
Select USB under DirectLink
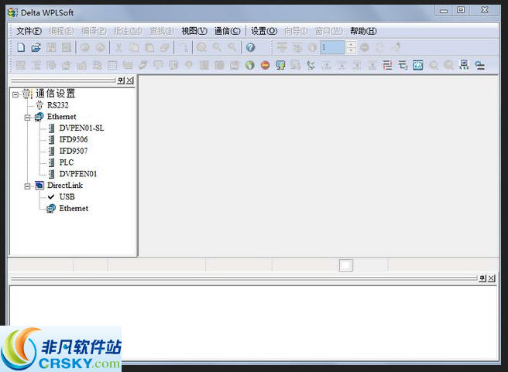[x=67, y=196]
